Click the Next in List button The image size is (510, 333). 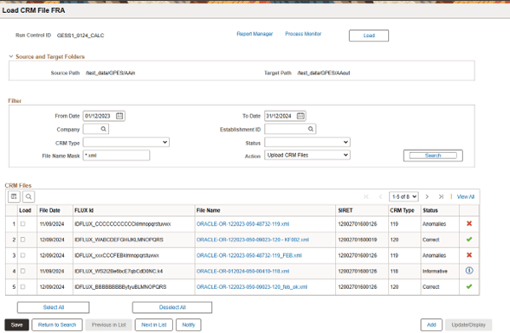click(154, 325)
